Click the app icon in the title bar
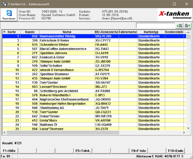 click(x=4, y=4)
